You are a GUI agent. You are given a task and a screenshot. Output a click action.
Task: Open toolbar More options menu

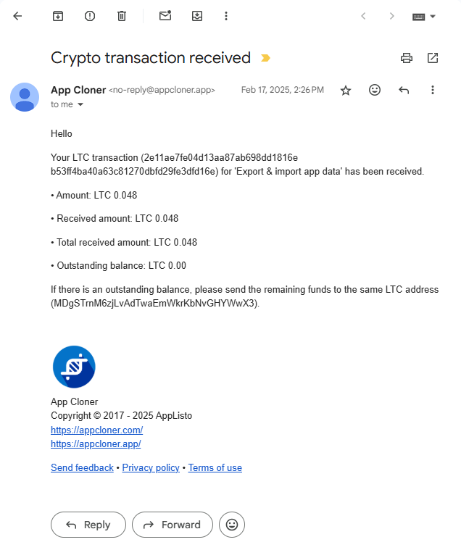226,16
